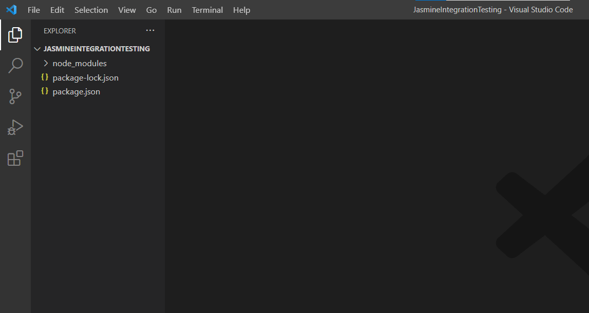Viewport: 589px width, 313px height.
Task: Open the Search view icon
Action: pyautogui.click(x=15, y=65)
